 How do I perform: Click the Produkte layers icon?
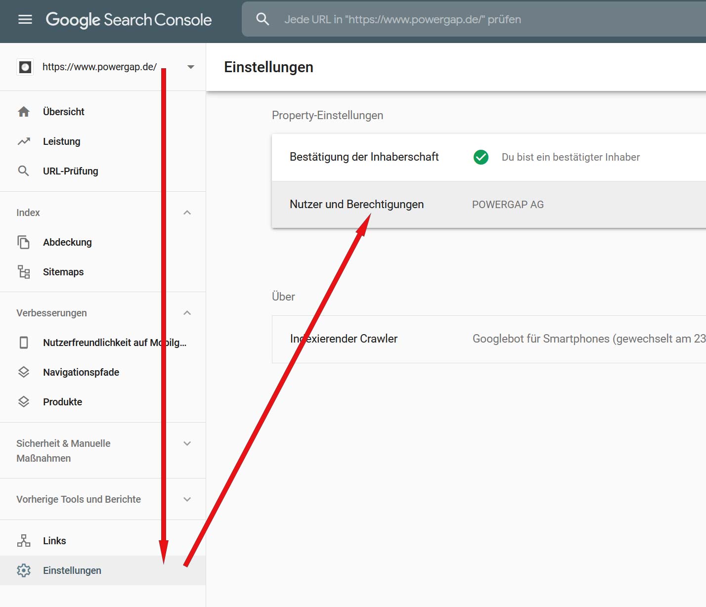(24, 402)
